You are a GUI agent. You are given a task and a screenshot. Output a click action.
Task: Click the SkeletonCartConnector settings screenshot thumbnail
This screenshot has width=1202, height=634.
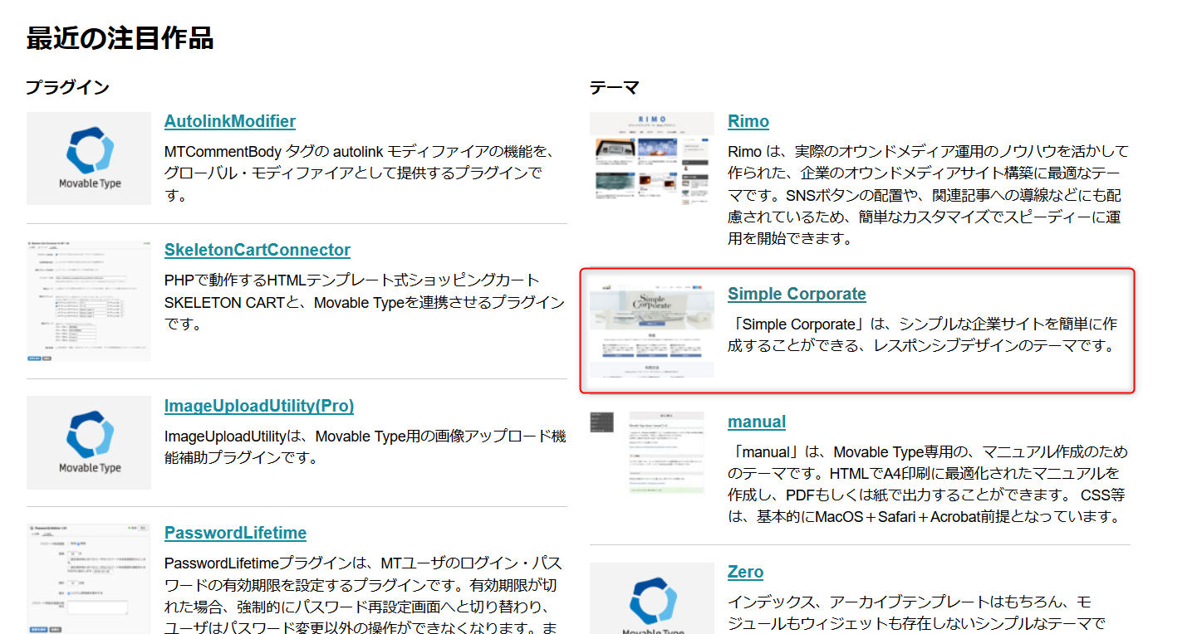(x=89, y=301)
